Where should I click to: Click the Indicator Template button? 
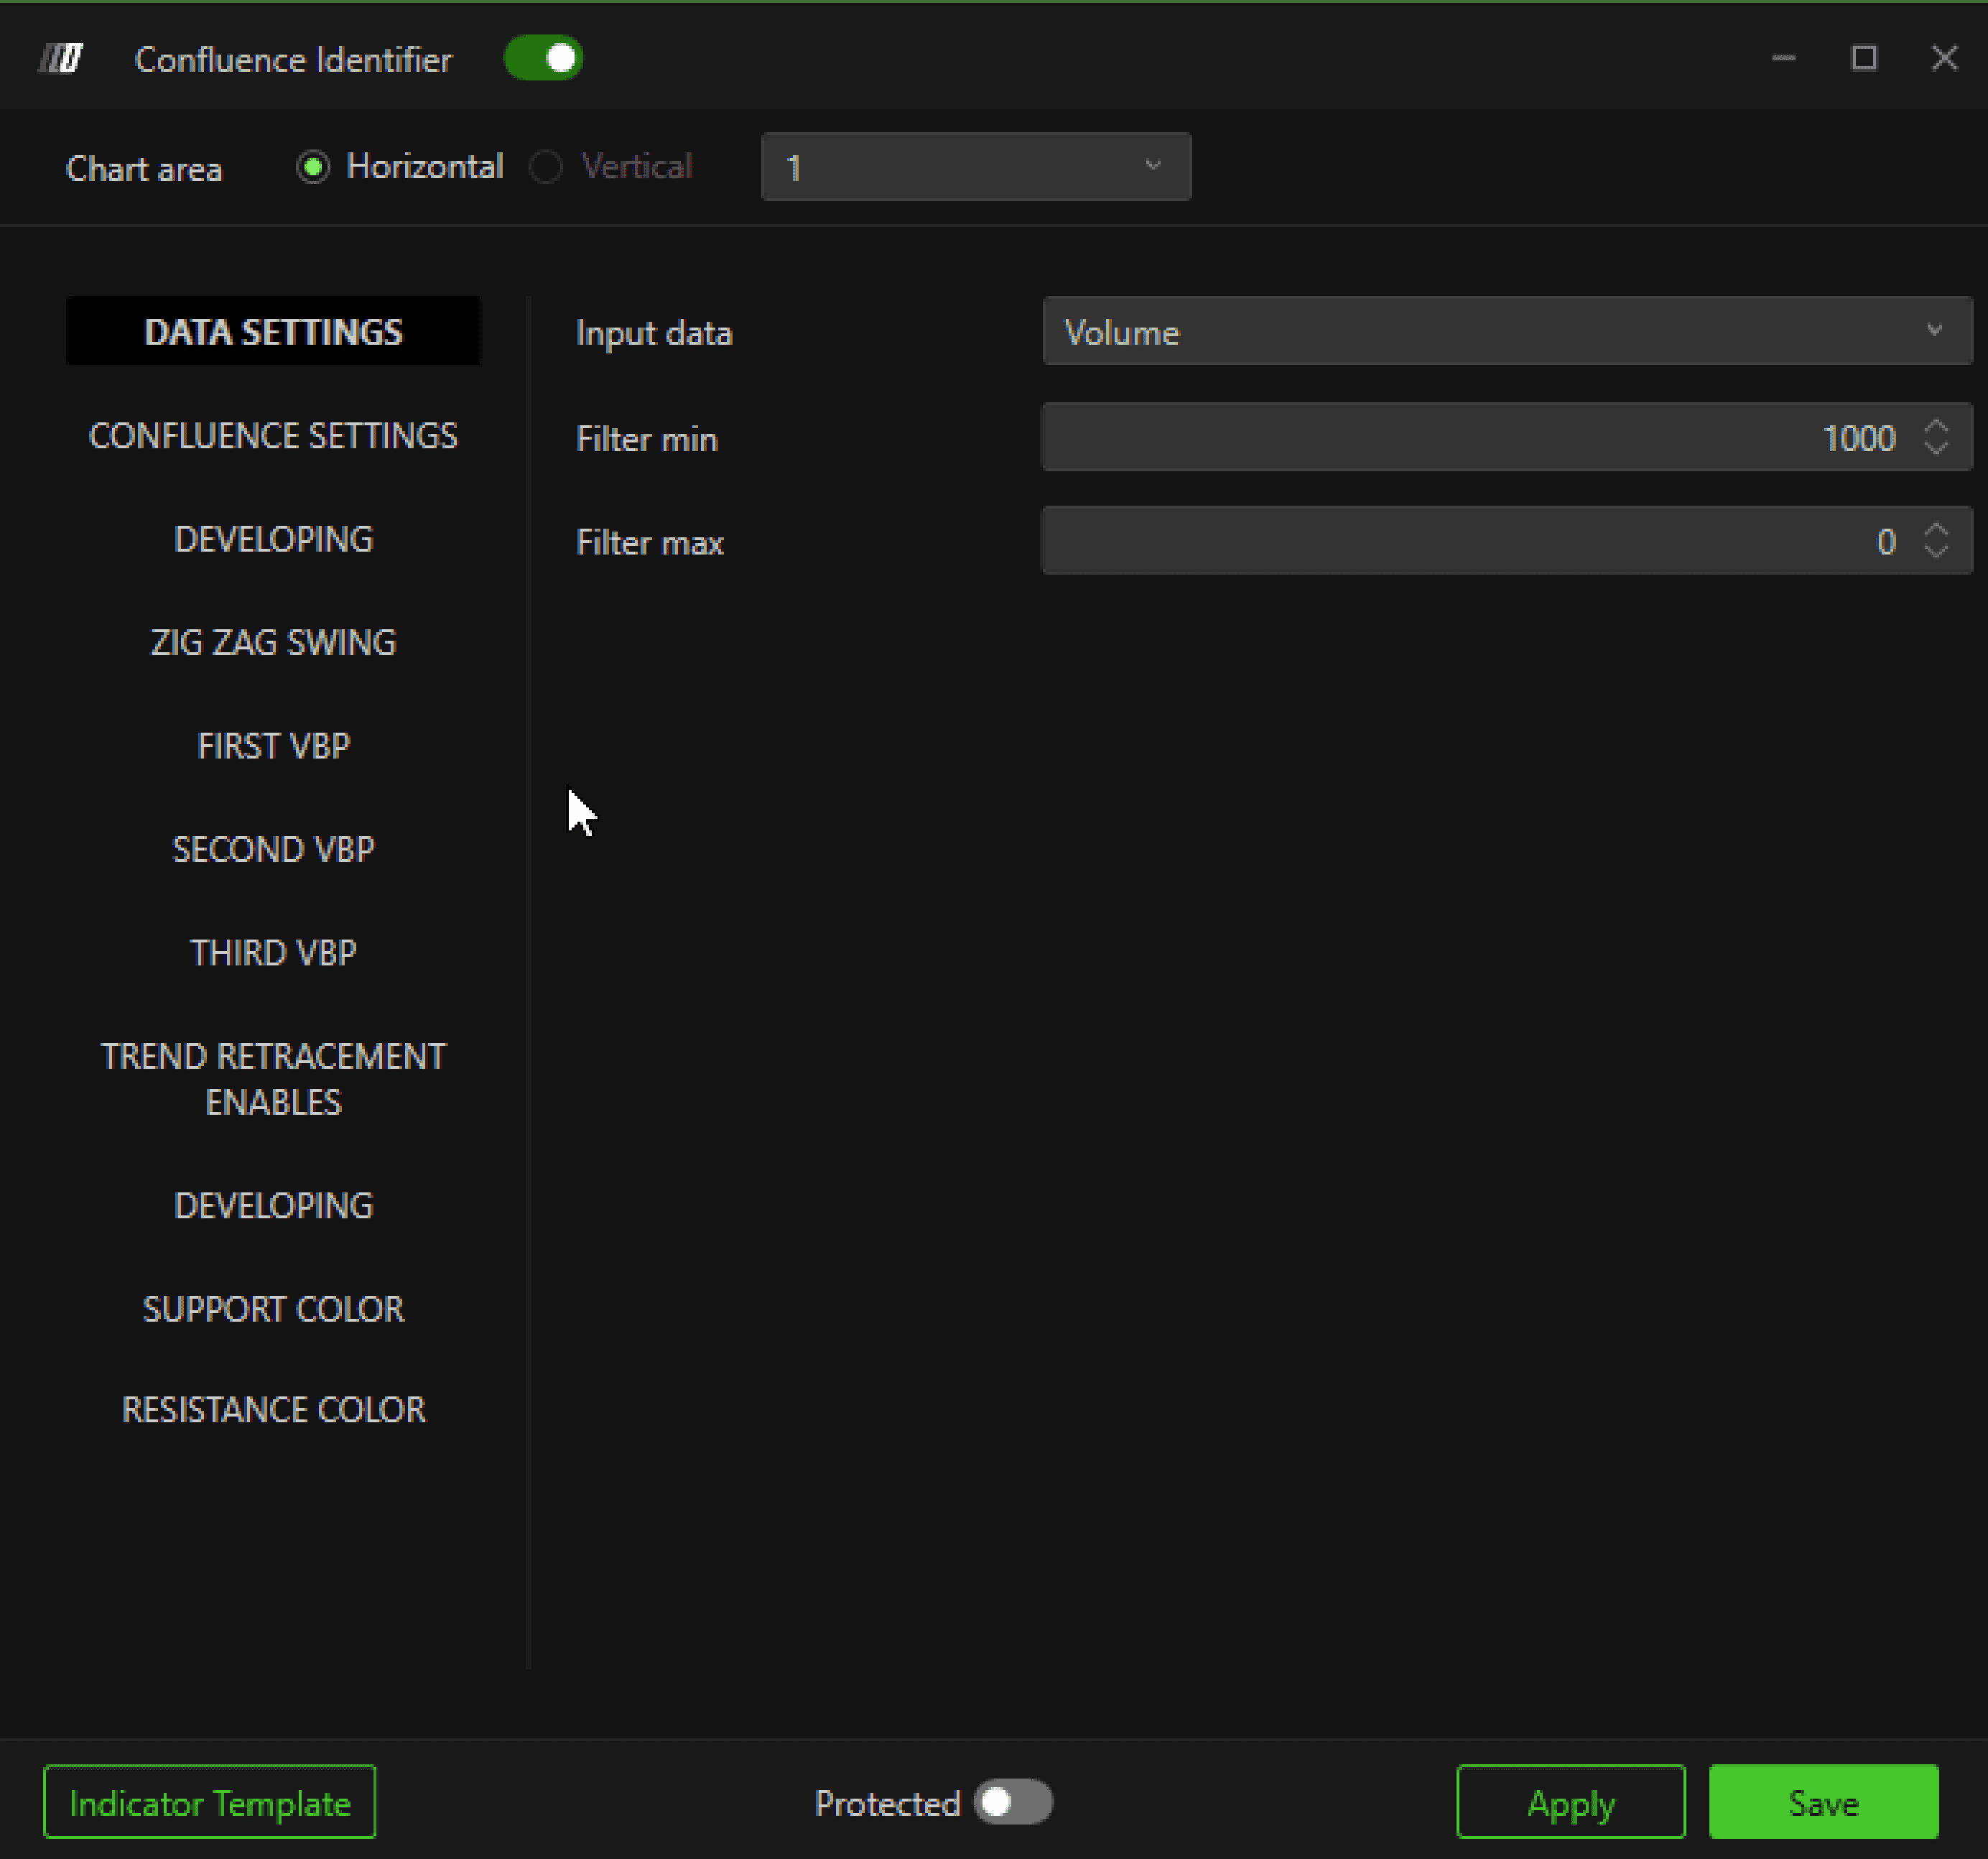210,1802
